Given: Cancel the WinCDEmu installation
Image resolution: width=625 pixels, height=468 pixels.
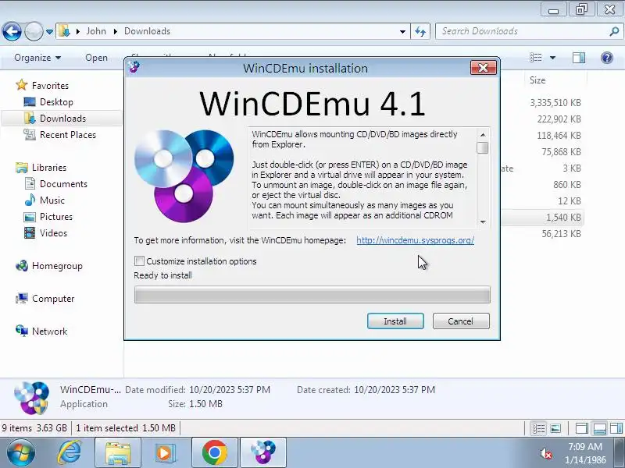Looking at the screenshot, I should click(461, 321).
